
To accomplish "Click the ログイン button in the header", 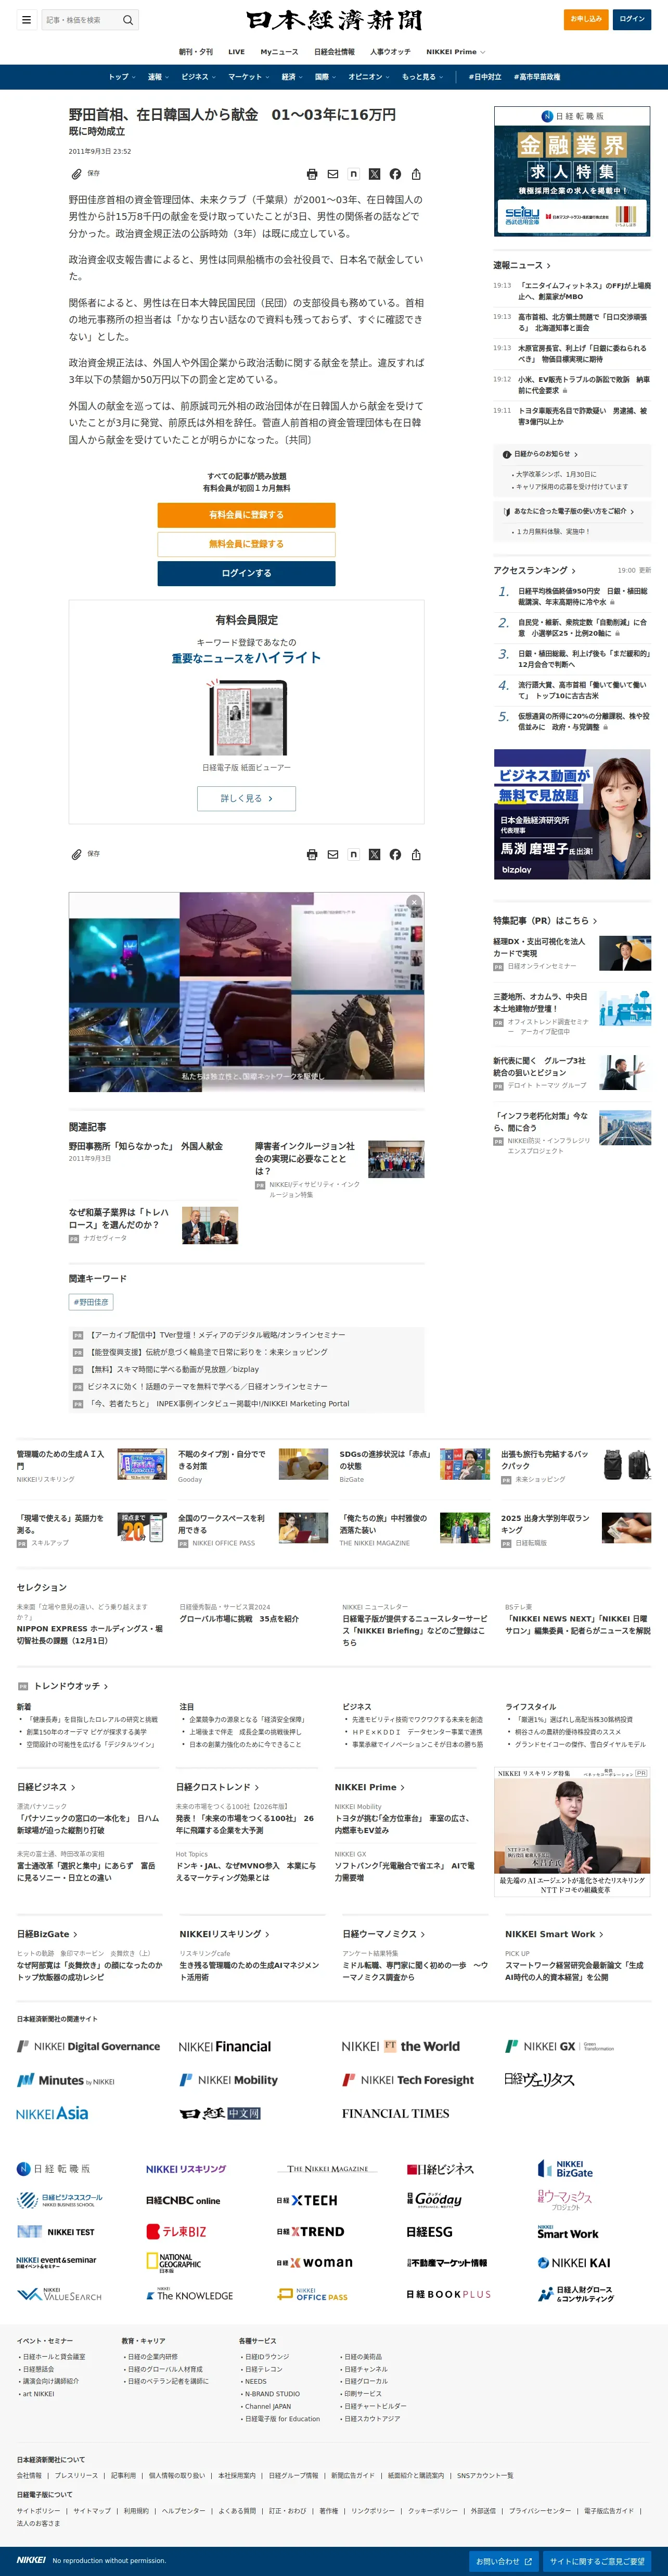I will coord(632,19).
